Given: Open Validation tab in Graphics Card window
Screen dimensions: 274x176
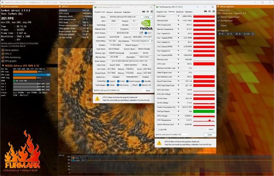Looking at the screenshot, I should [x=127, y=12].
